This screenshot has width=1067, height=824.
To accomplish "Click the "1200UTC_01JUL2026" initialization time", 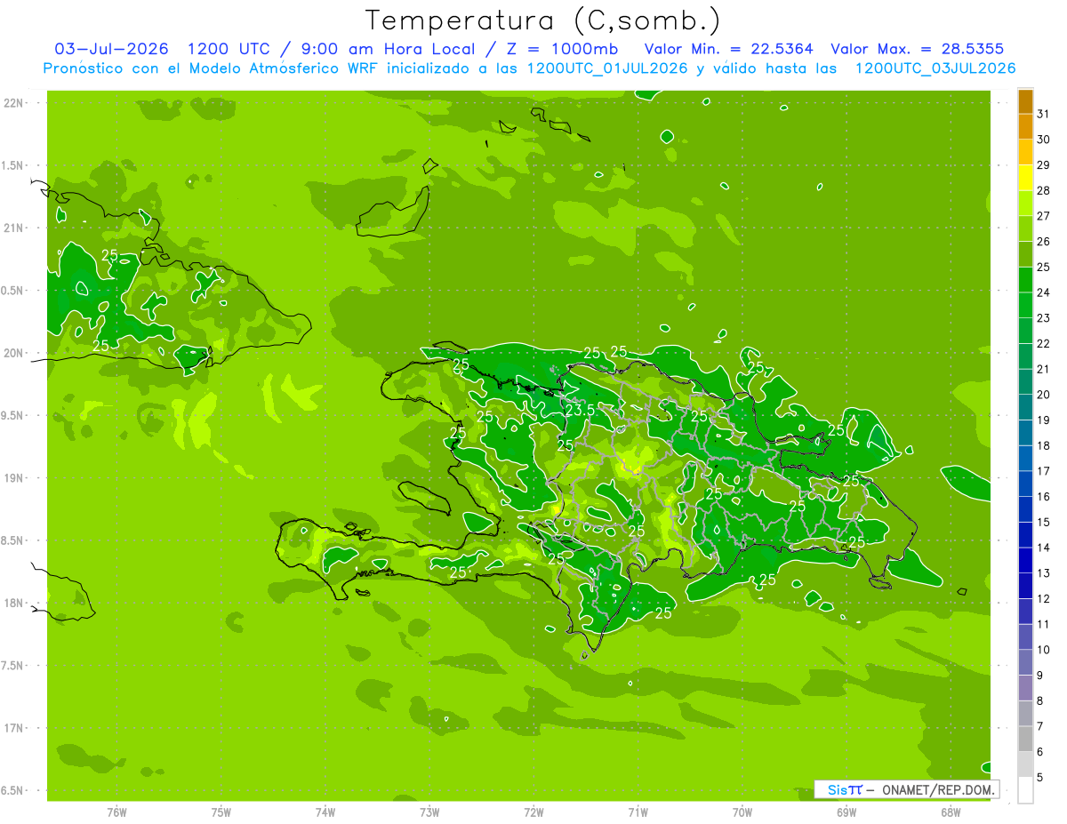I will tap(607, 68).
